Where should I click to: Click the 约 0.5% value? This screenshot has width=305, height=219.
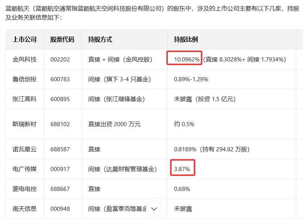pyautogui.click(x=184, y=124)
